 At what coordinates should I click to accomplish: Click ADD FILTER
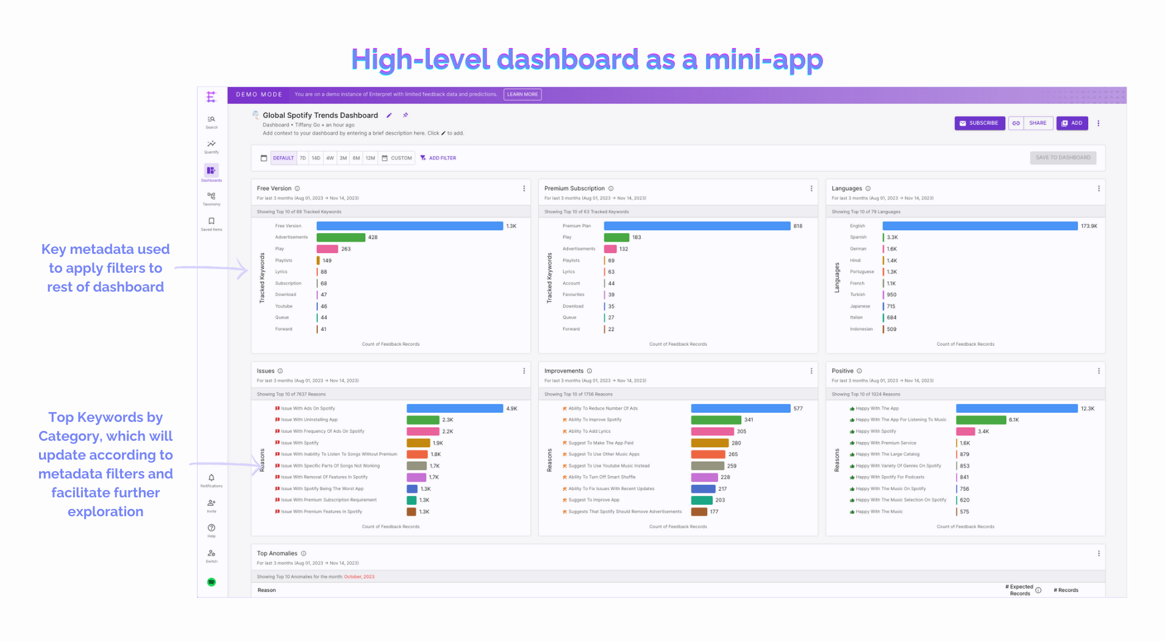[x=438, y=158]
